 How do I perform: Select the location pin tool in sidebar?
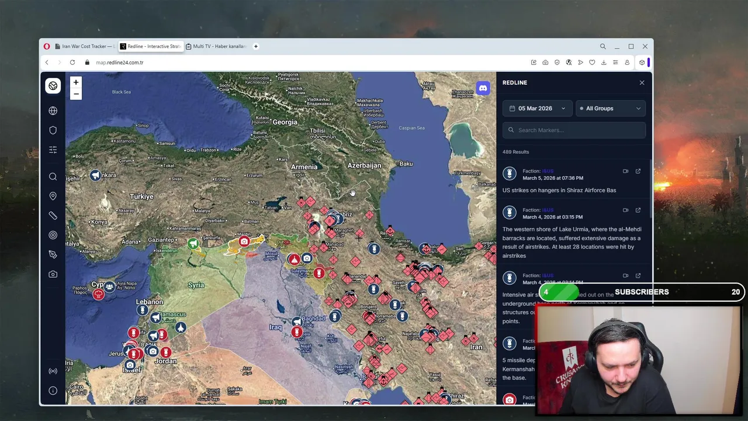(53, 196)
